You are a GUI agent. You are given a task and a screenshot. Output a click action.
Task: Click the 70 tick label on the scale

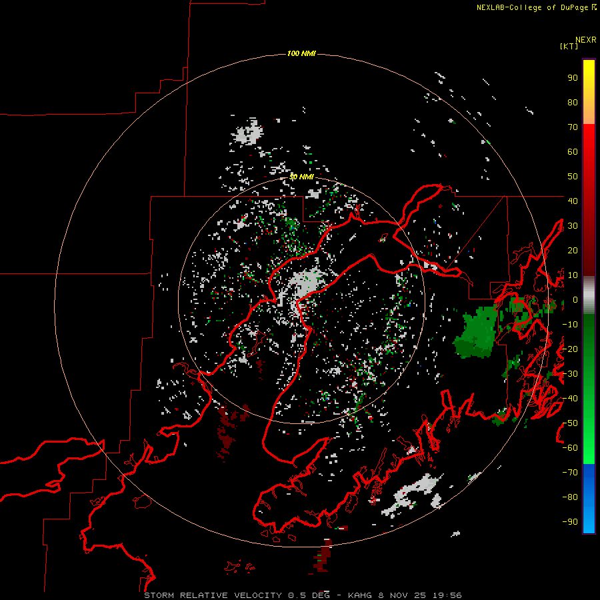coord(573,127)
